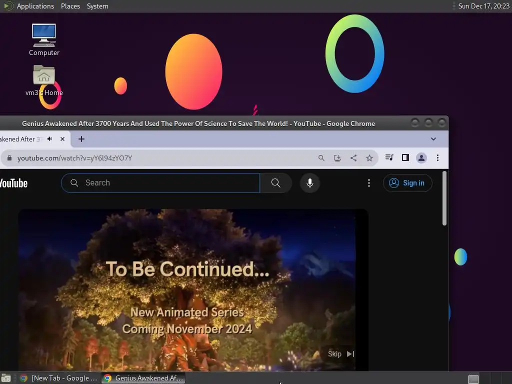Close the Genius Awakened YouTube tab
The image size is (512, 384).
tap(62, 139)
